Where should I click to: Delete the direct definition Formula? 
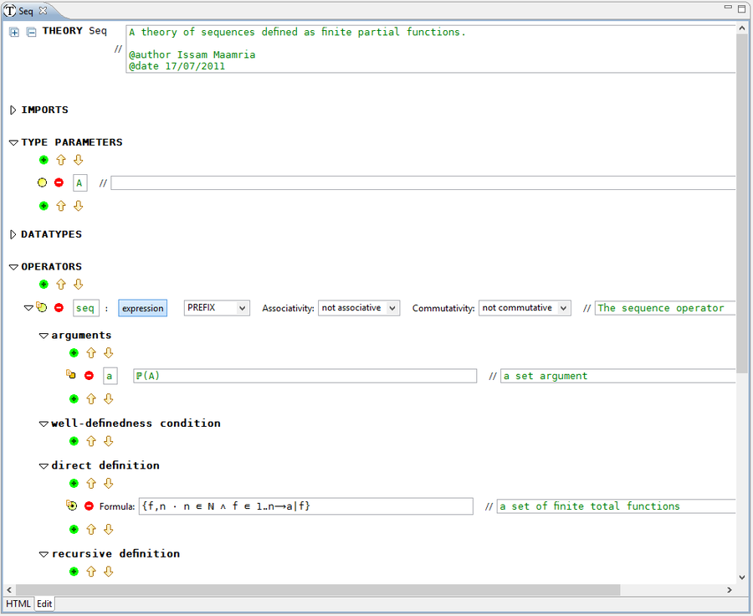(89, 506)
